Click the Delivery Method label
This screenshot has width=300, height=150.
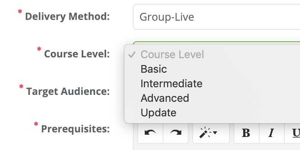[x=67, y=16]
